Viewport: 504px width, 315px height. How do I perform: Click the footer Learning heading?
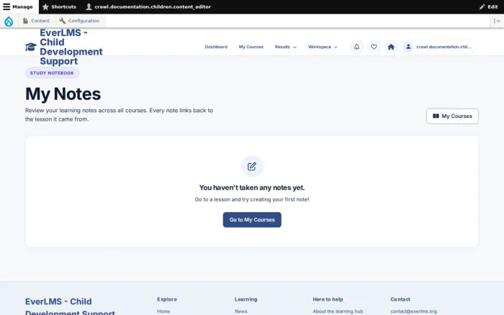[246, 299]
